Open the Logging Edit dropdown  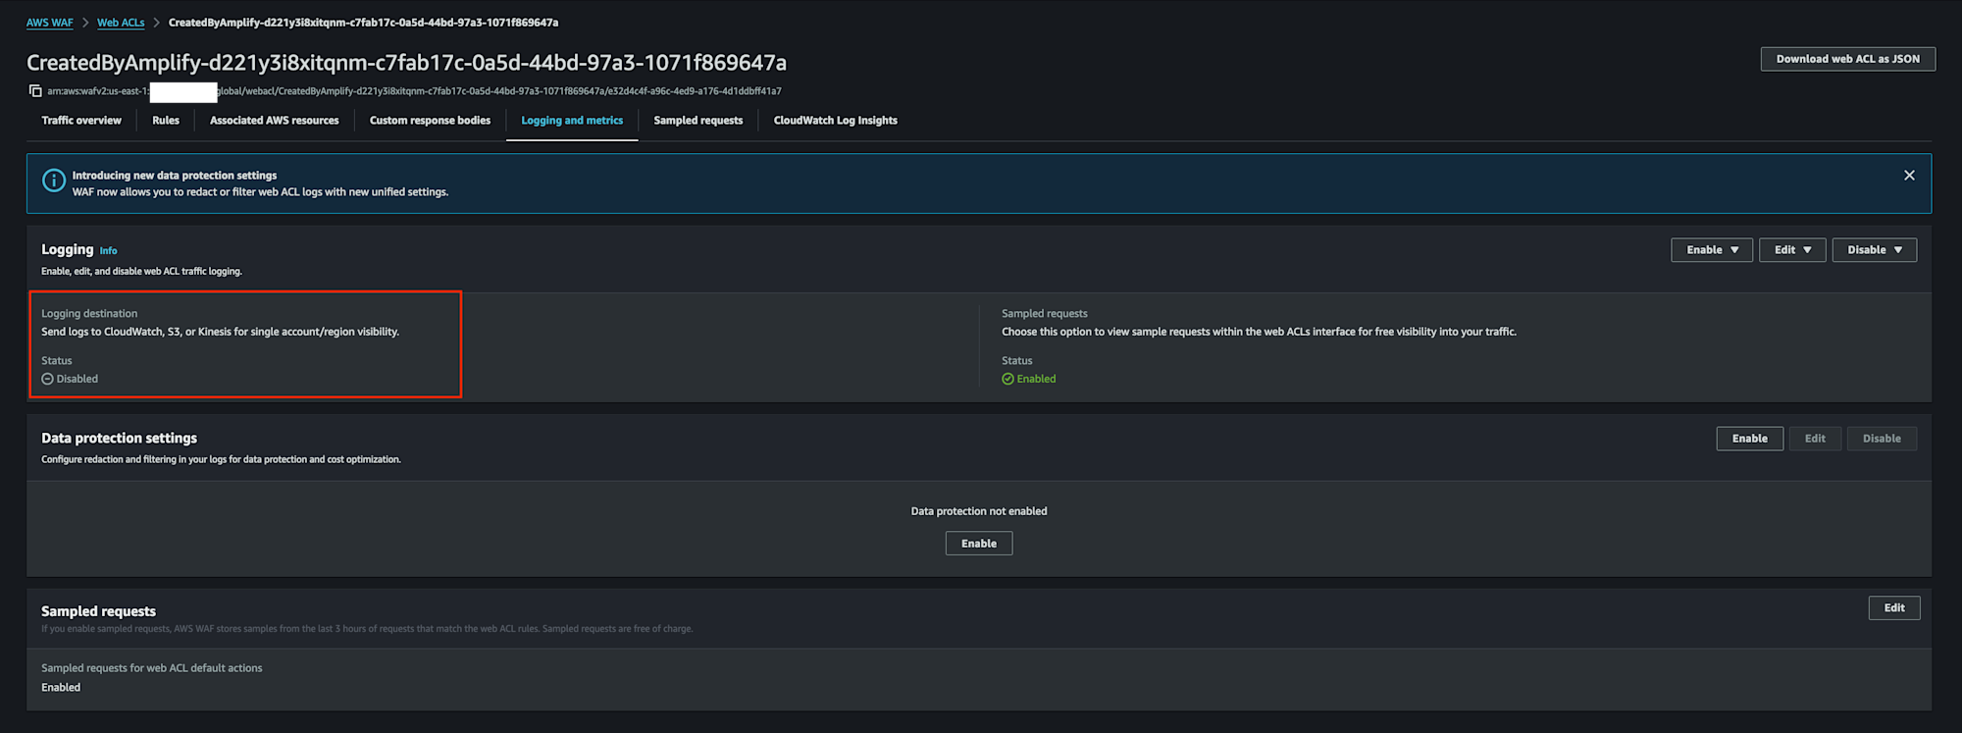pos(1791,250)
